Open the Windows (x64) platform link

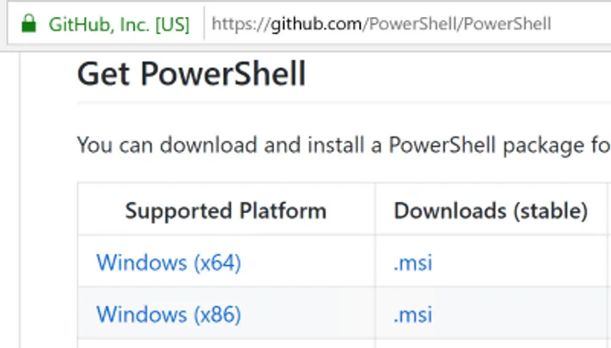tap(169, 263)
